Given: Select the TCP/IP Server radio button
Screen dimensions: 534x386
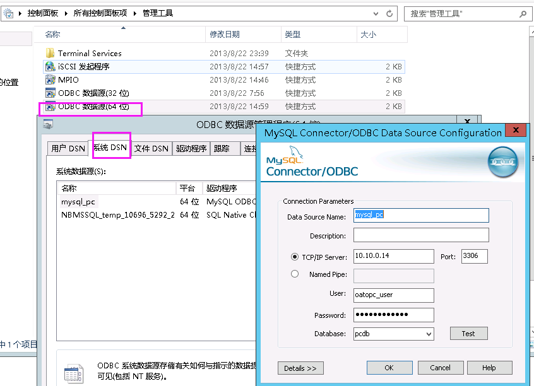Looking at the screenshot, I should pos(295,257).
